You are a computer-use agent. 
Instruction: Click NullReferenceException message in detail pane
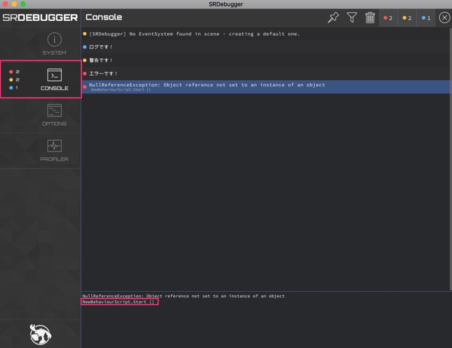click(x=183, y=296)
